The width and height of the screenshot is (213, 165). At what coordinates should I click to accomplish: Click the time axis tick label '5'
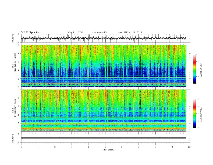(x=105, y=147)
